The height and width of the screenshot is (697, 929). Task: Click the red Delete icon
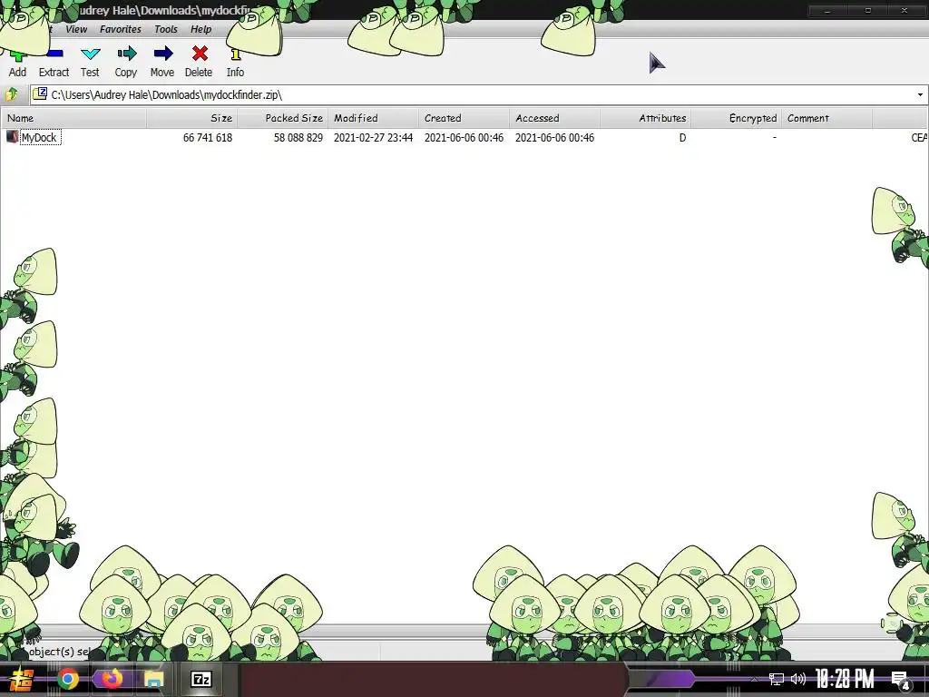200,54
